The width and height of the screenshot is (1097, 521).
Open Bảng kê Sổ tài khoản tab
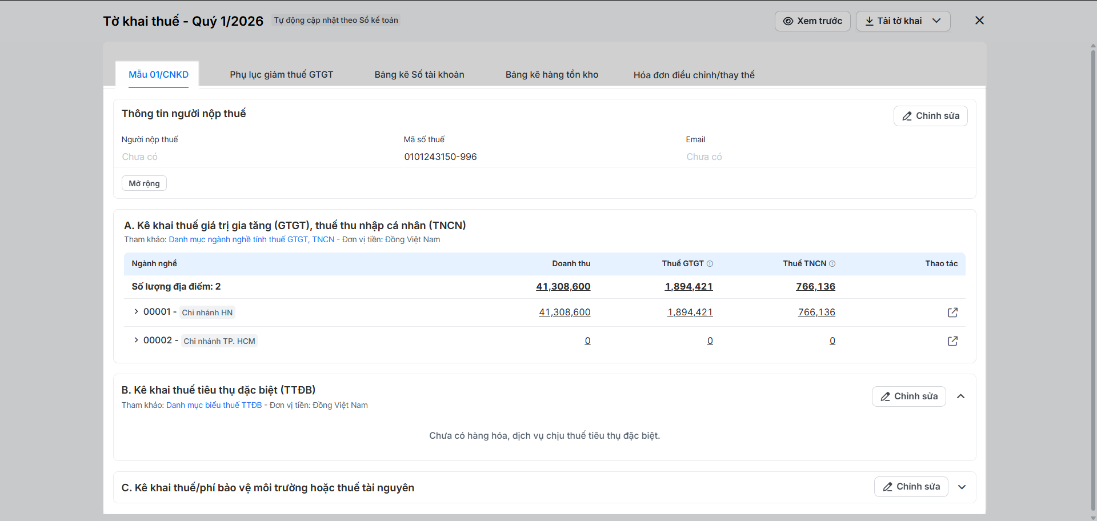pos(419,75)
